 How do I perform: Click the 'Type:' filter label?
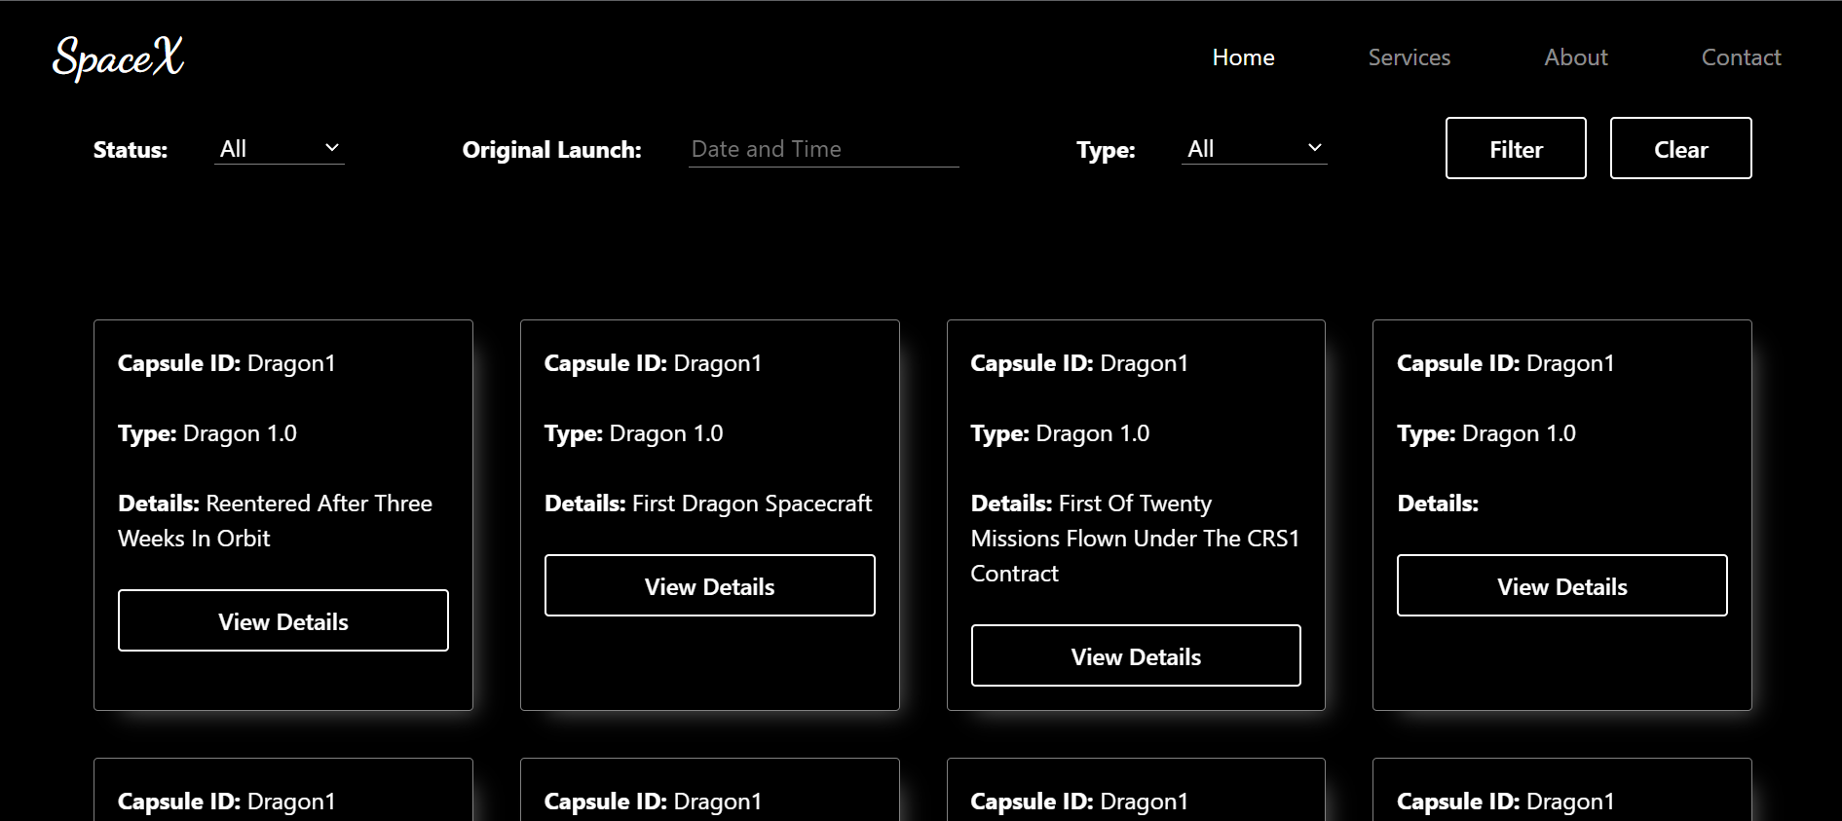click(x=1106, y=150)
